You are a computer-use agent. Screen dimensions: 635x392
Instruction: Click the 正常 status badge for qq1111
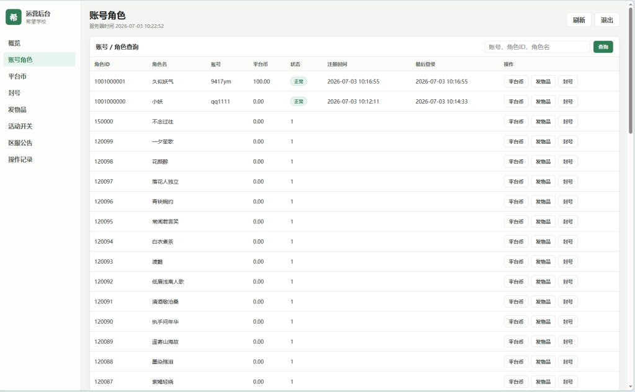298,101
